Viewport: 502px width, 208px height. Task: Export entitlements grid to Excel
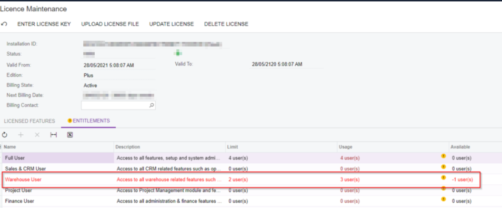[x=70, y=135]
